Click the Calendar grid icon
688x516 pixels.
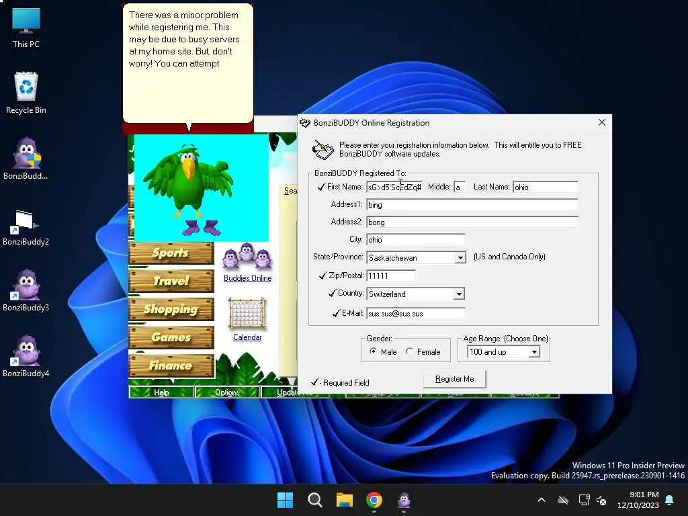(247, 313)
